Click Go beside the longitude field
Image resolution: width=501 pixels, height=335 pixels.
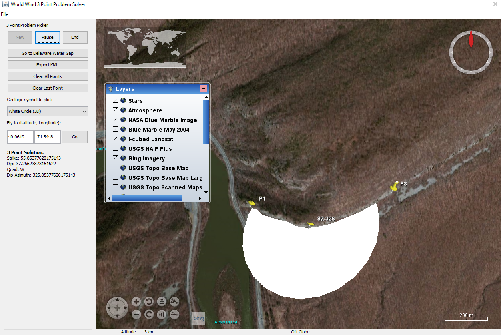coord(75,137)
